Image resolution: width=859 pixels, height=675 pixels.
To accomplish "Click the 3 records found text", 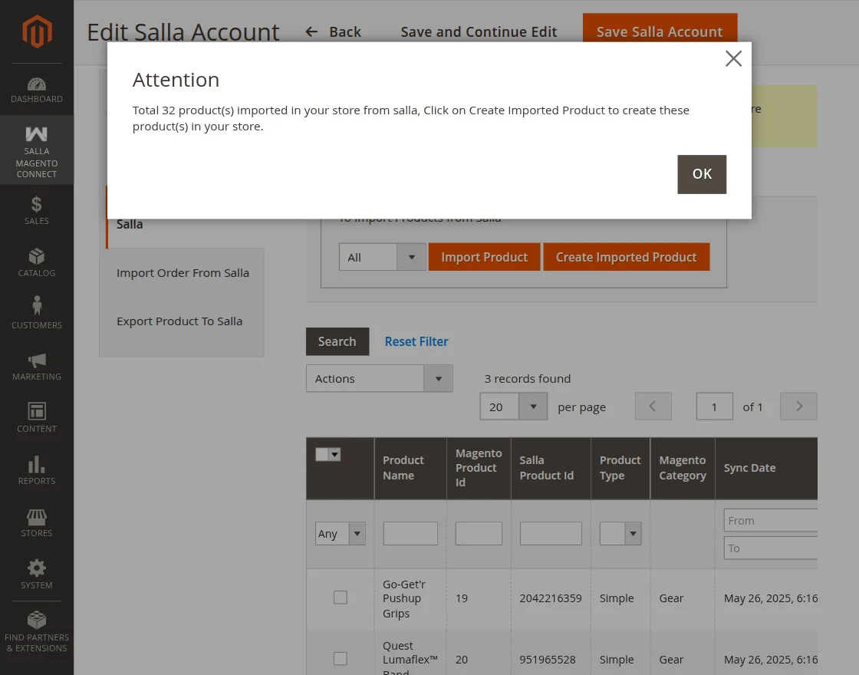I will coord(527,379).
